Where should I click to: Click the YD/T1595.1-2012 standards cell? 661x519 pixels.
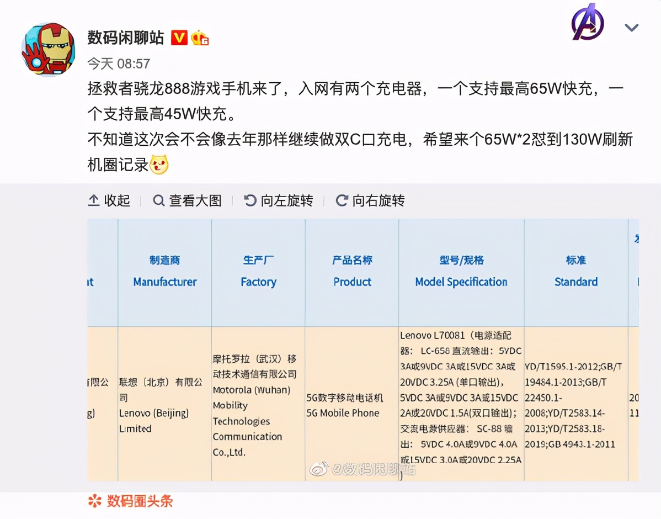tap(576, 404)
